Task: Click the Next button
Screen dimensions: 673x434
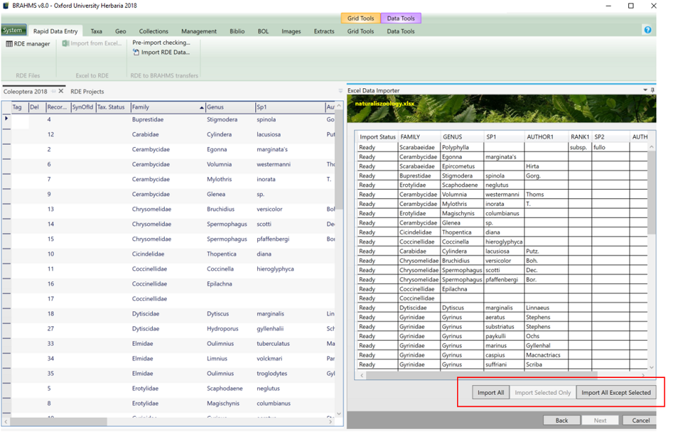Action: [600, 420]
